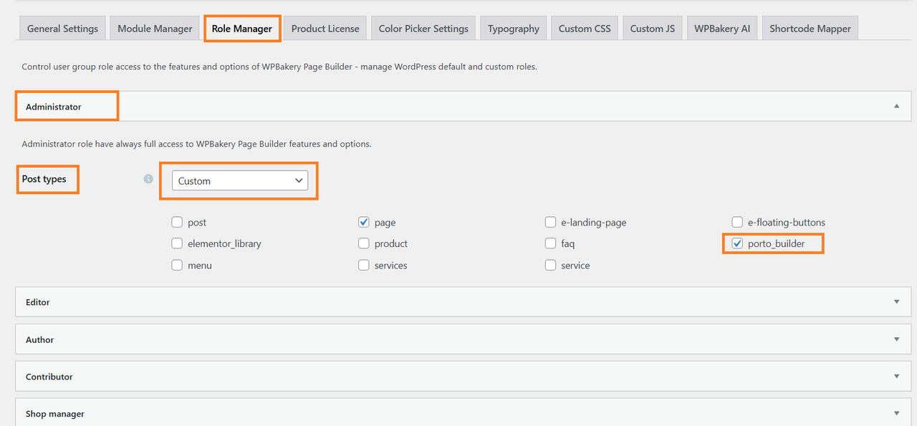The height and width of the screenshot is (426, 917).
Task: Go to the Shortcode Mapper tab
Action: 810,29
